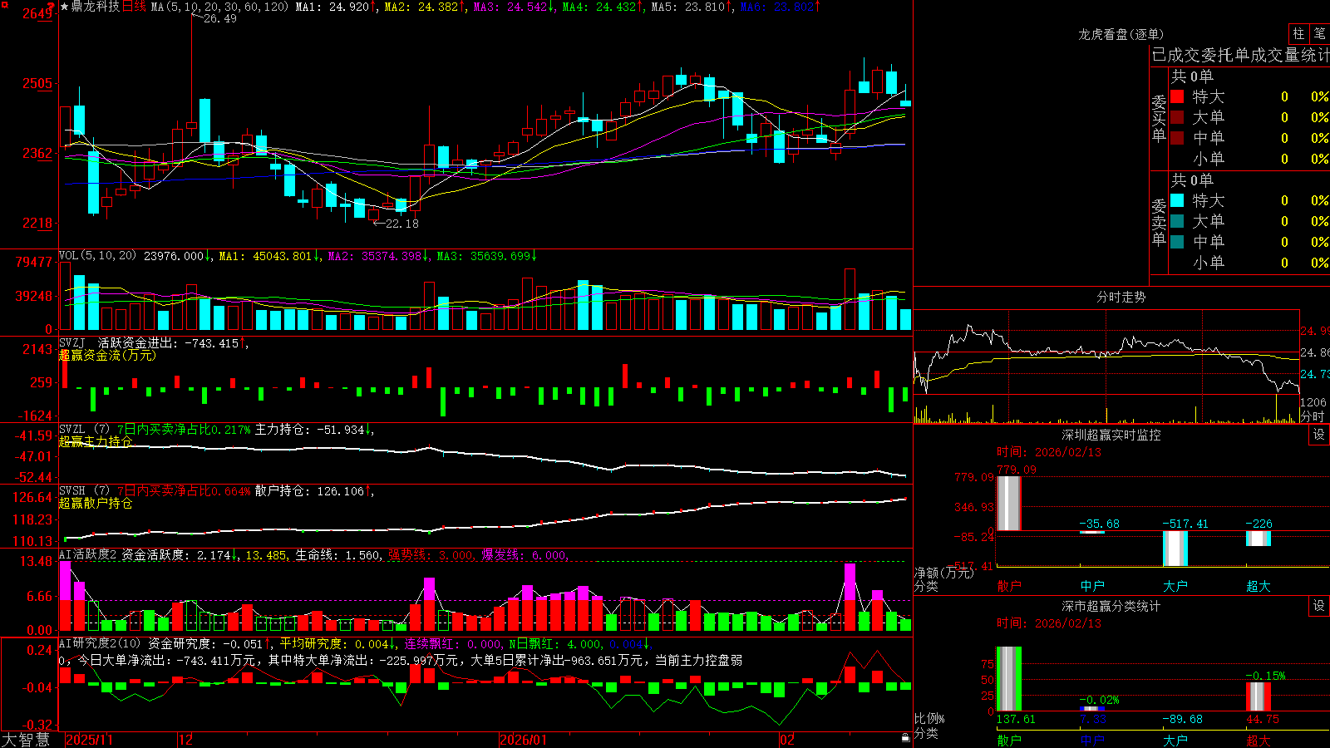The height and width of the screenshot is (748, 1330).
Task: Click the AI研究度2(10) indicator label
Action: (100, 643)
